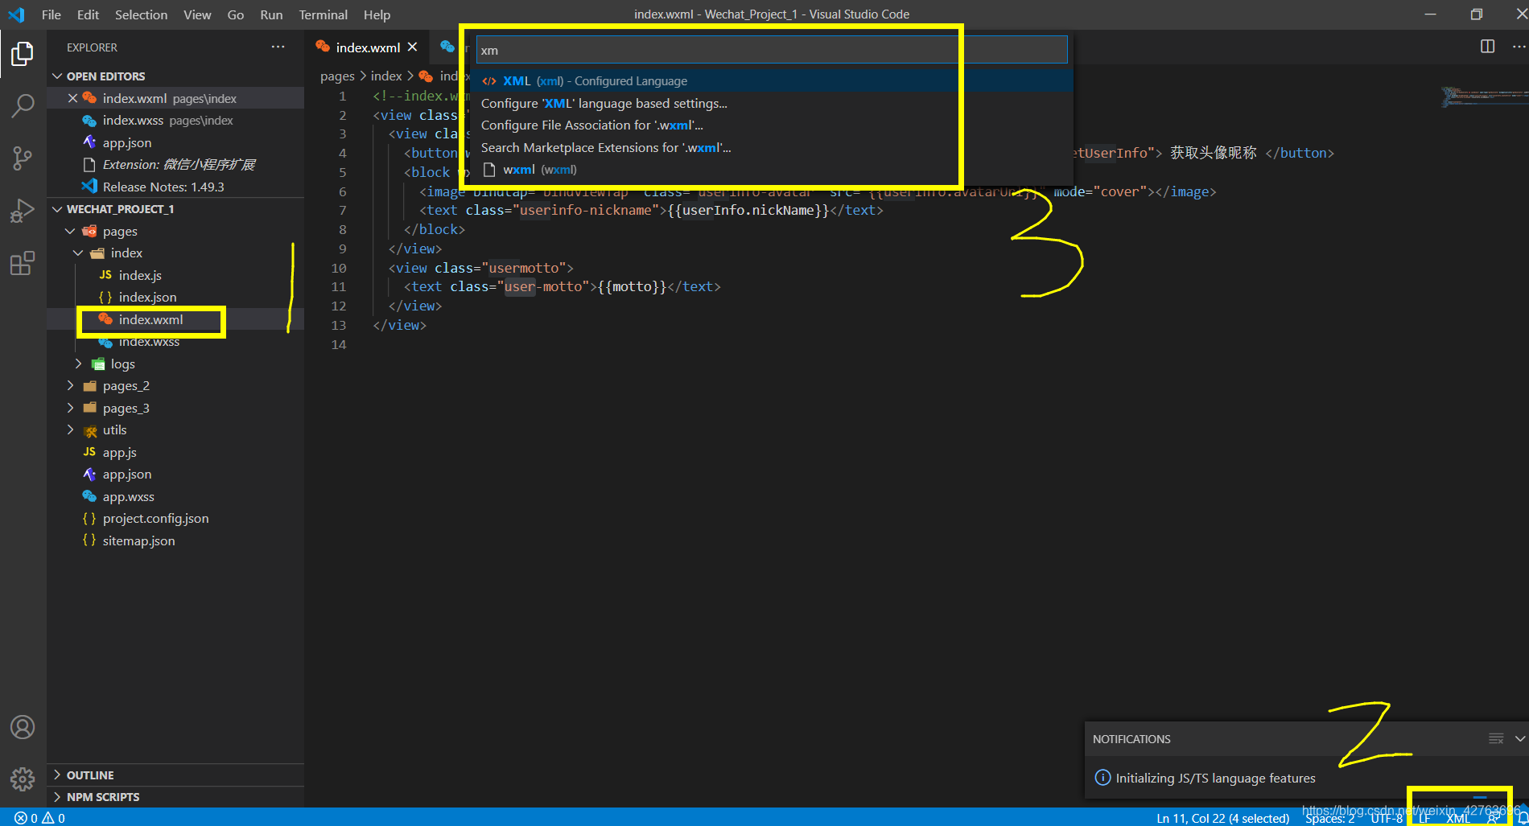This screenshot has width=1529, height=826.
Task: Close the index.wxml editor tab
Action: [412, 47]
